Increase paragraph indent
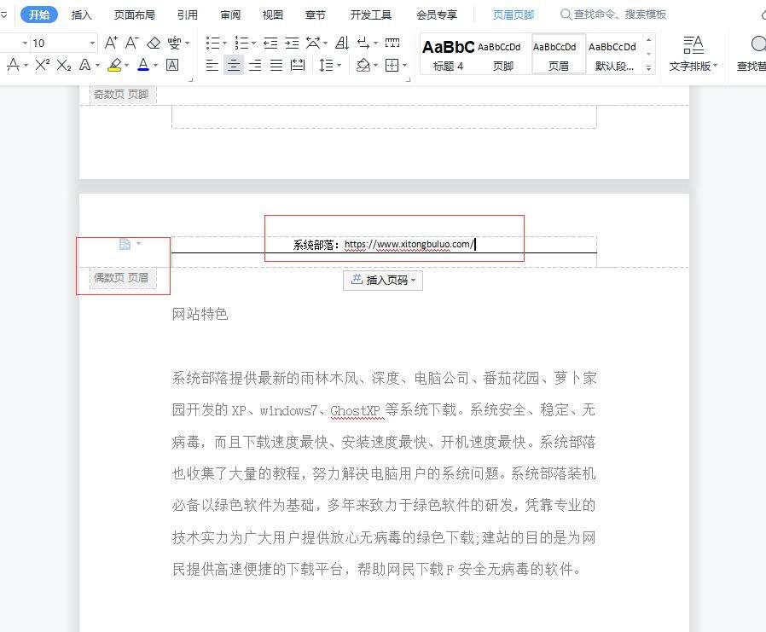This screenshot has width=766, height=632. (x=292, y=43)
